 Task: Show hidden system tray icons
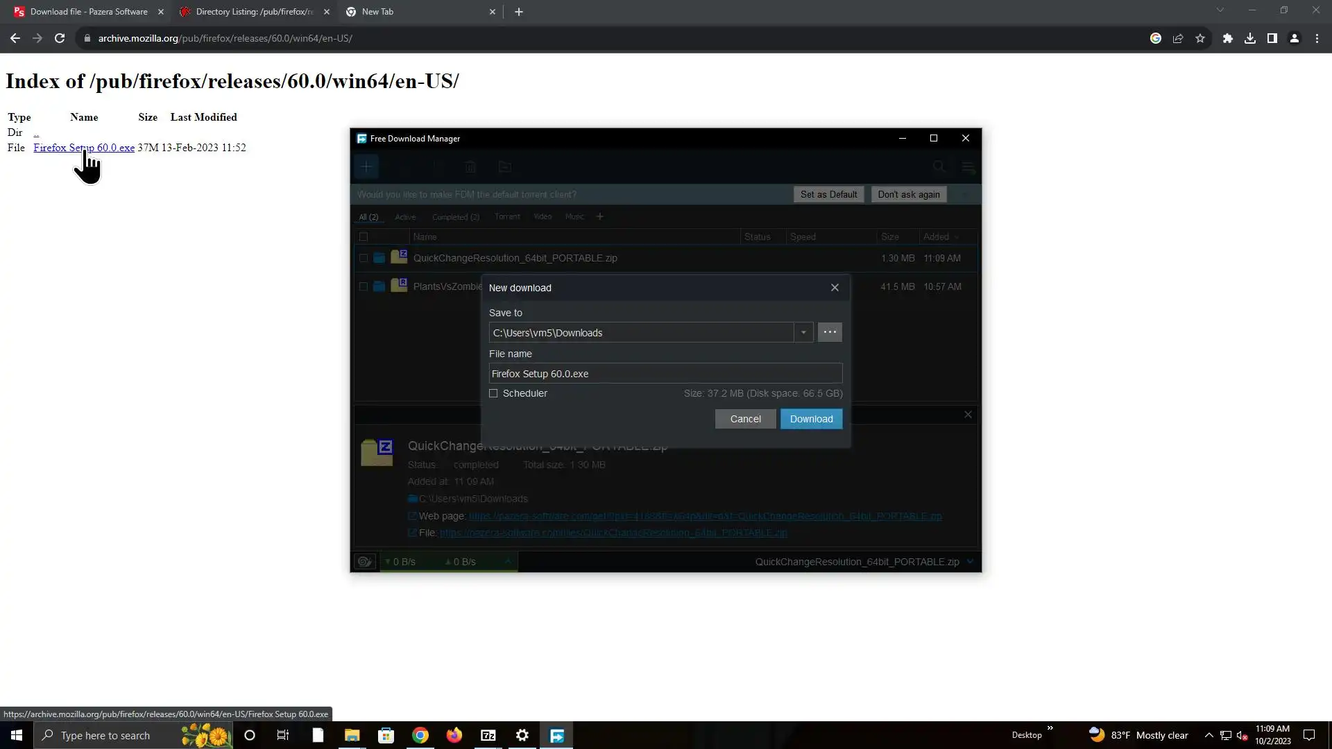[1209, 735]
